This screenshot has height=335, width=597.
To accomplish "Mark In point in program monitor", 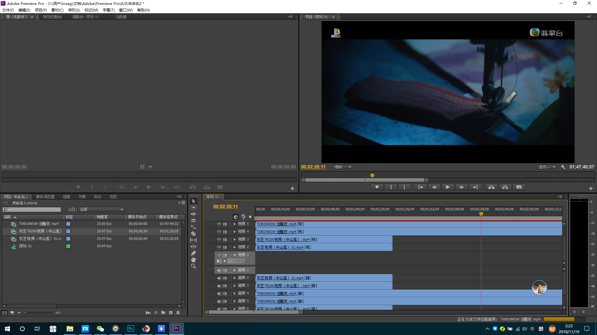I will (391, 187).
